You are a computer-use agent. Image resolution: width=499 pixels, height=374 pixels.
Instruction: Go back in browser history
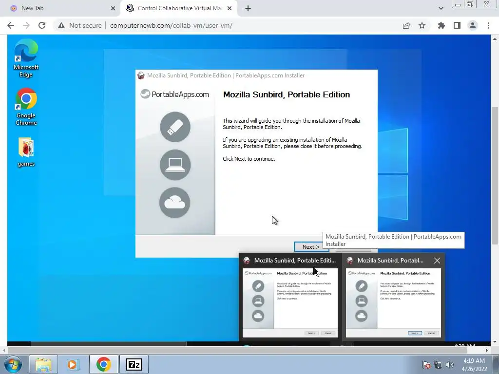pyautogui.click(x=11, y=25)
